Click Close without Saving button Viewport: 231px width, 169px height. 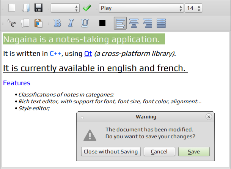click(x=111, y=152)
